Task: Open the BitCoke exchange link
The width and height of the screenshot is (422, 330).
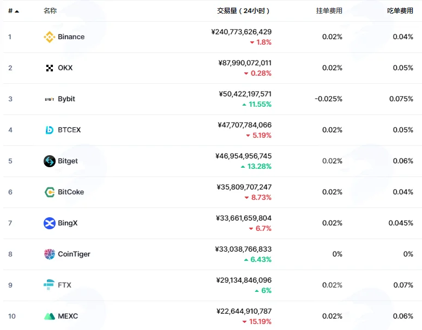Action: pyautogui.click(x=71, y=192)
